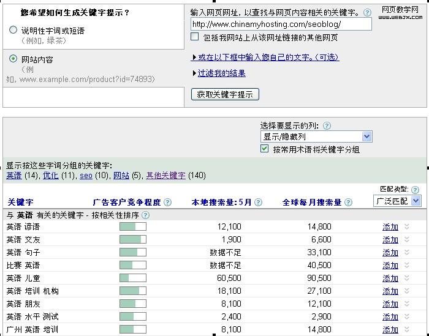Click help icon next to advertiser competition header
429x336 pixels.
[168, 203]
